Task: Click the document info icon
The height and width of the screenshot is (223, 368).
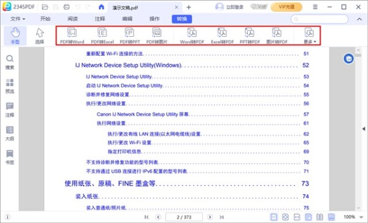Action: (x=7, y=217)
